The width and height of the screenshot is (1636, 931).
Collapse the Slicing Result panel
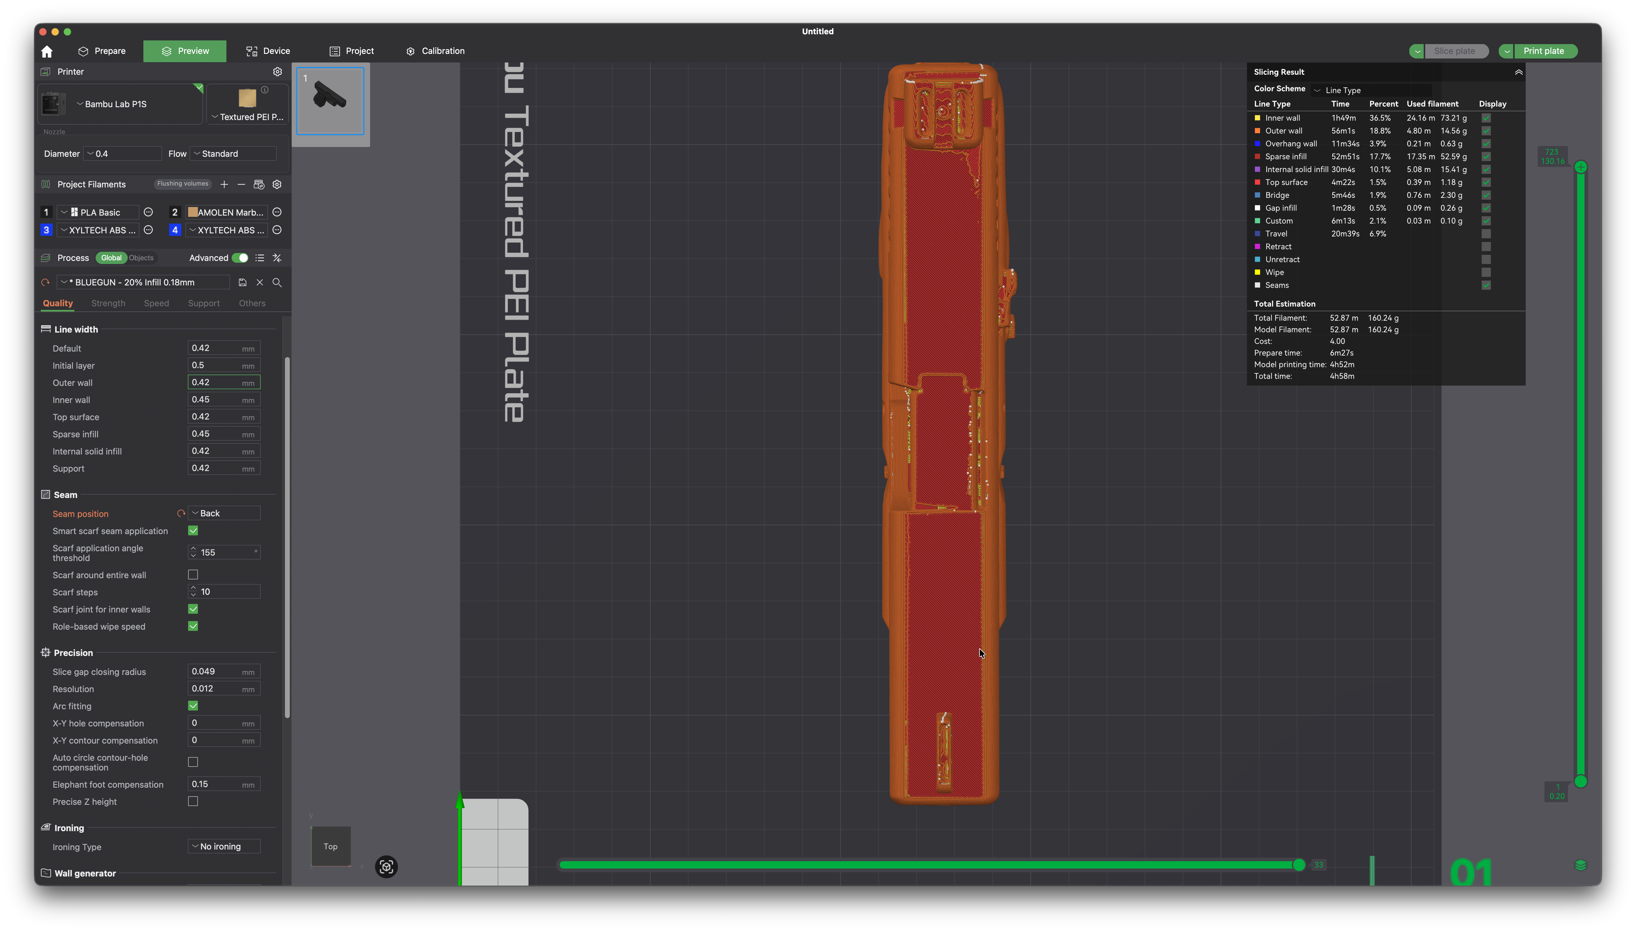1518,72
